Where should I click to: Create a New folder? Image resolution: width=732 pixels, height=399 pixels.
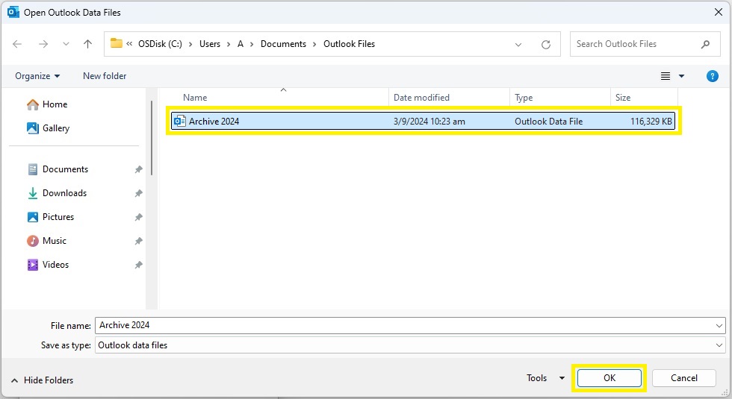tap(105, 76)
